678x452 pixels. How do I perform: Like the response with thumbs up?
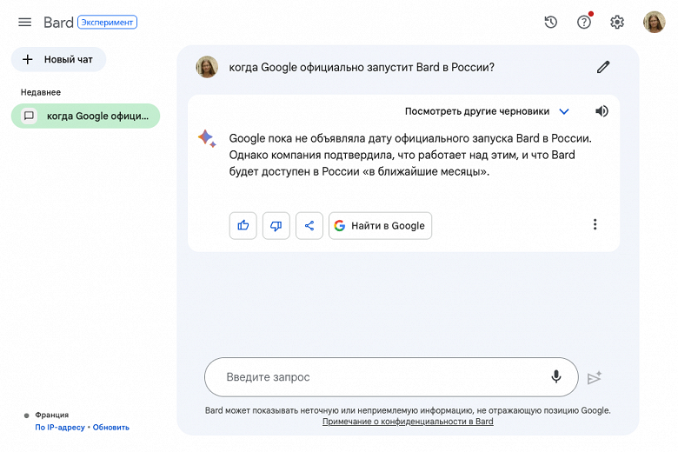click(x=243, y=225)
